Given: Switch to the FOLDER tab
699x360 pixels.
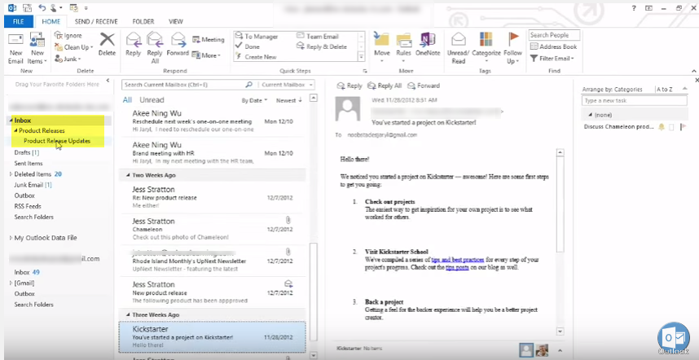Looking at the screenshot, I should [143, 21].
